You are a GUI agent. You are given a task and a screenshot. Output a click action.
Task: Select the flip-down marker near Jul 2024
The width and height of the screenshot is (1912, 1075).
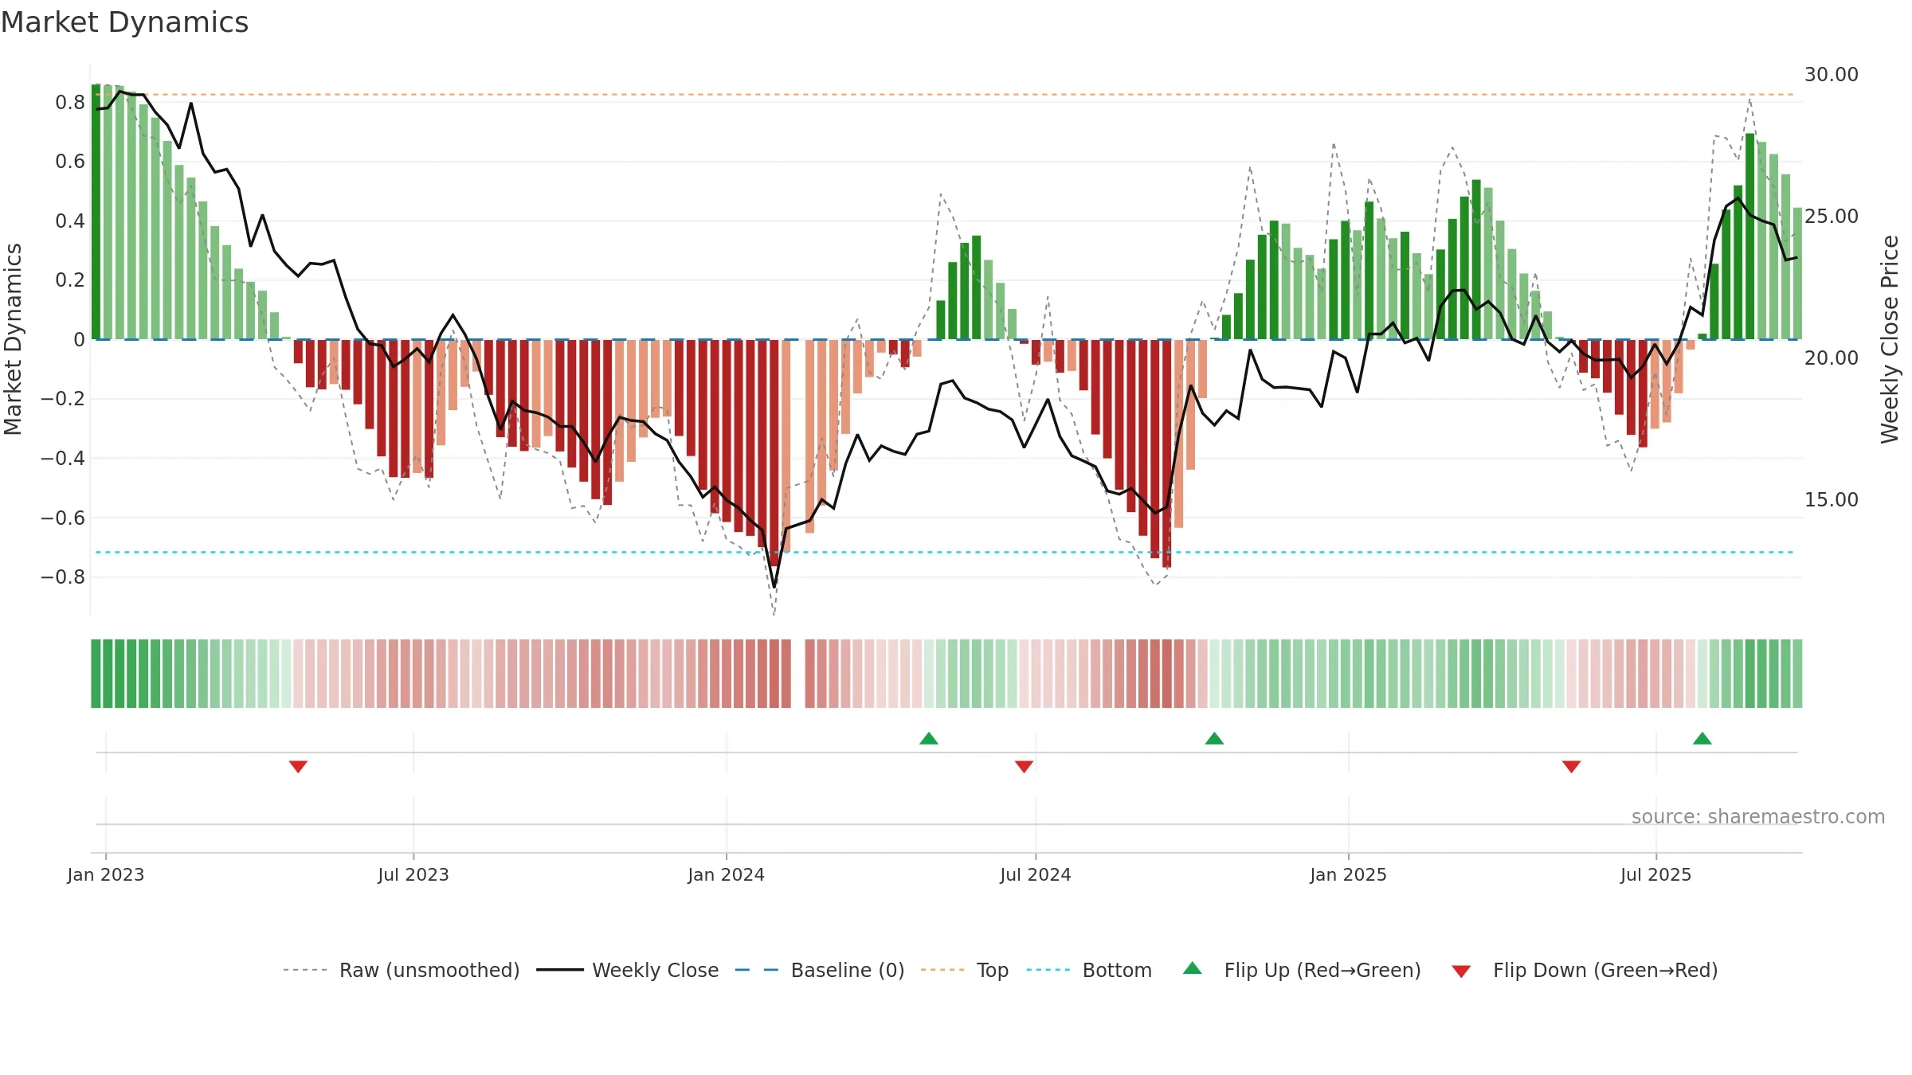(1024, 767)
